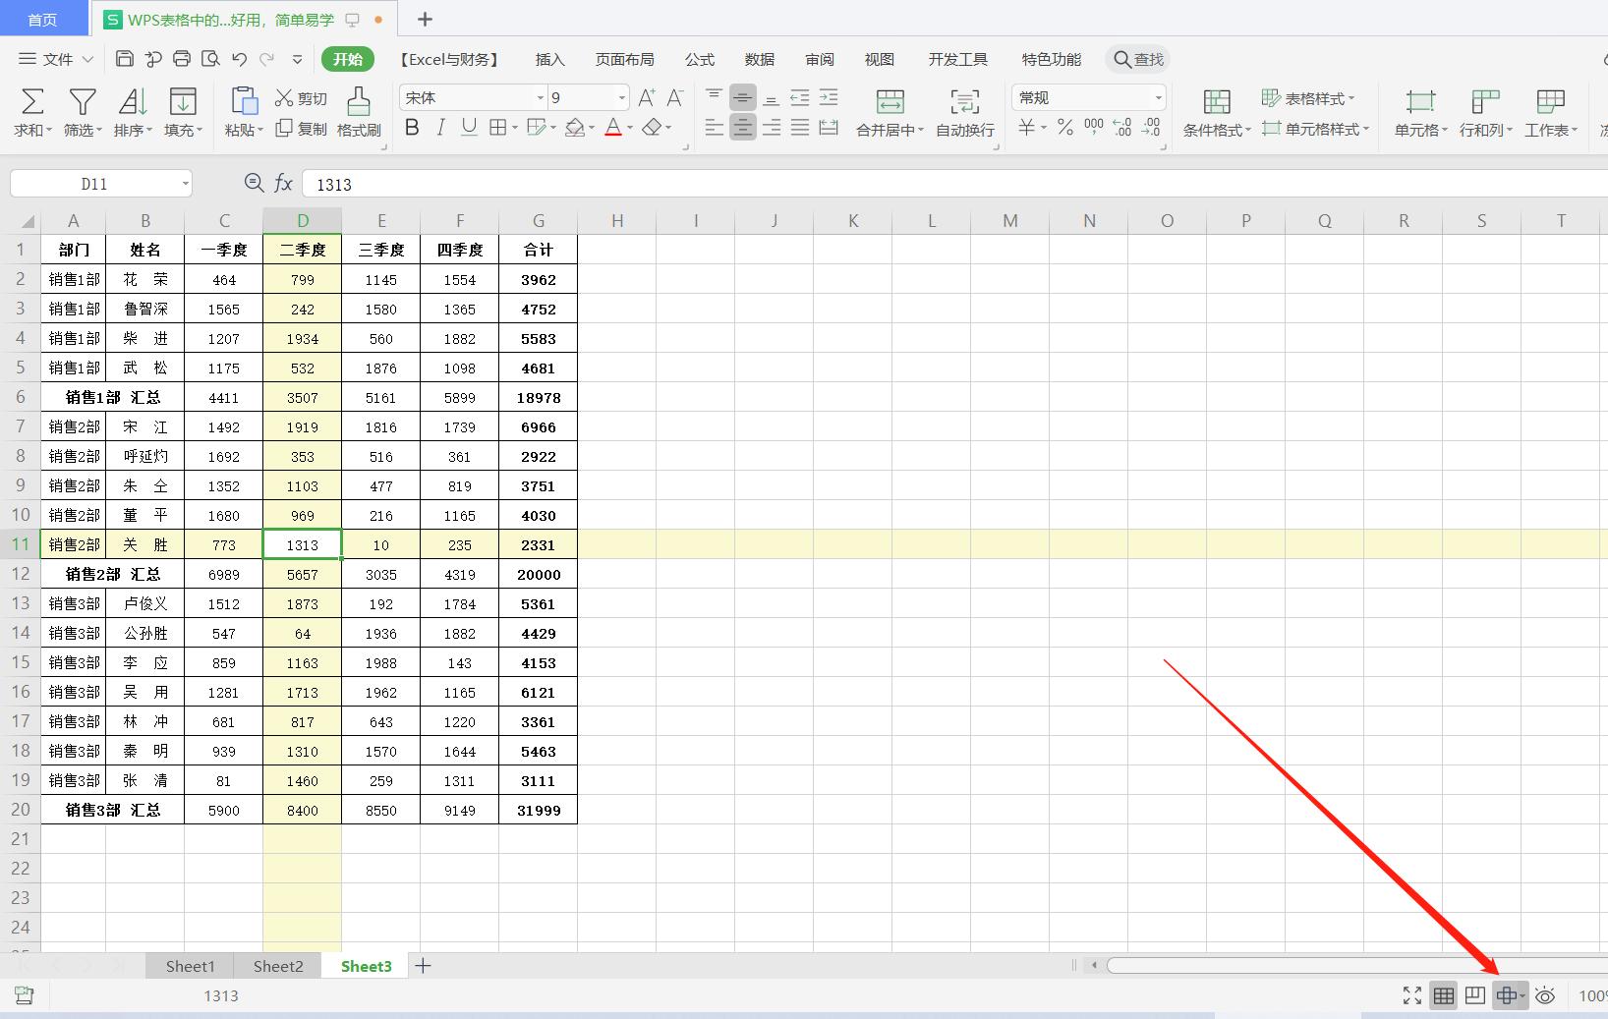1608x1019 pixels.
Task: Click the percent style icon
Action: 1064,128
